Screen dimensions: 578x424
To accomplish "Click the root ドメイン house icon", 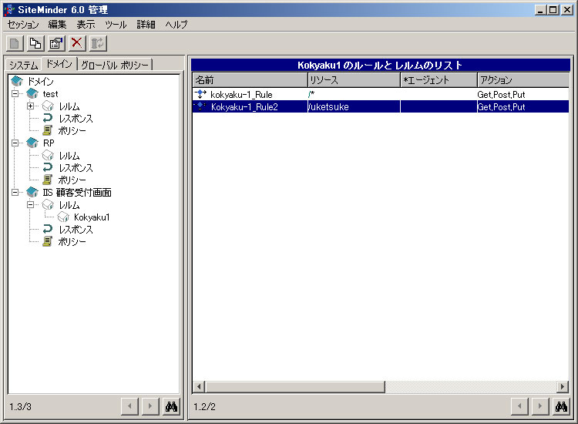I will pyautogui.click(x=17, y=81).
